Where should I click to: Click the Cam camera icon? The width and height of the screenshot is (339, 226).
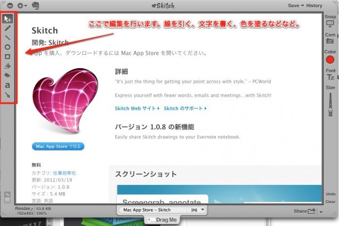[x=330, y=41]
